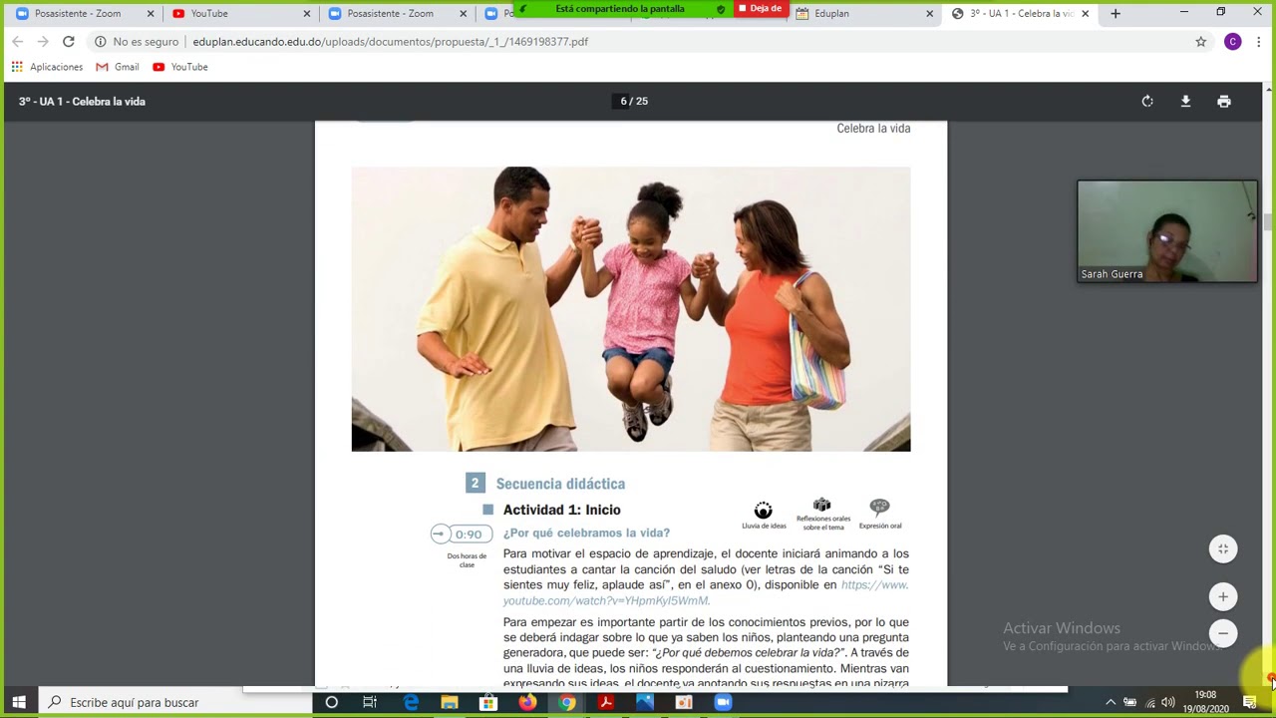
Task: Open Chrome's three-dot menu
Action: tap(1259, 42)
